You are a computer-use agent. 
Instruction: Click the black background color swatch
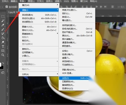click(x=2, y=68)
